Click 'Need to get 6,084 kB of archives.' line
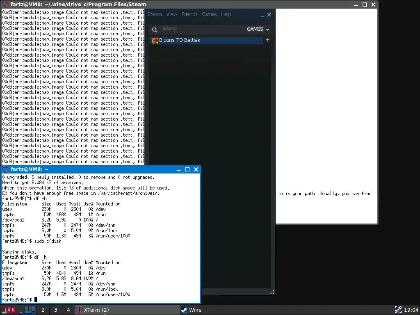This screenshot has width=420, height=315. point(43,183)
